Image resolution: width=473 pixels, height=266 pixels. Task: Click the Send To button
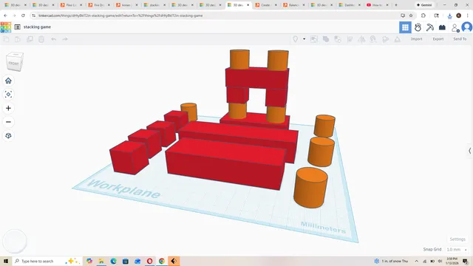[x=460, y=39]
